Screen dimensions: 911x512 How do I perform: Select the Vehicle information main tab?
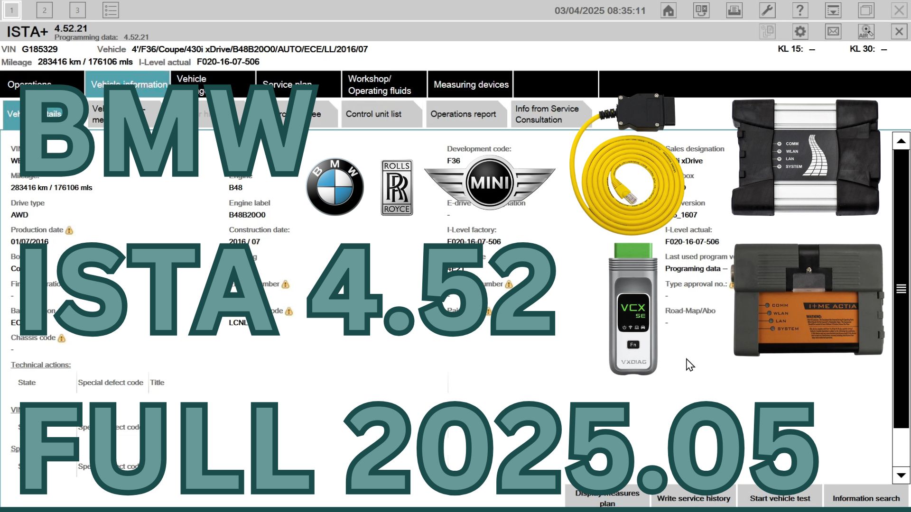coord(128,84)
